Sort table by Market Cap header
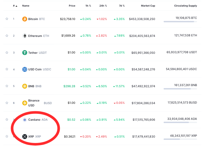This screenshot has height=147, width=206. 148,6
